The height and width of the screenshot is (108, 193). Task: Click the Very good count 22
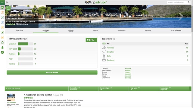point(35,49)
